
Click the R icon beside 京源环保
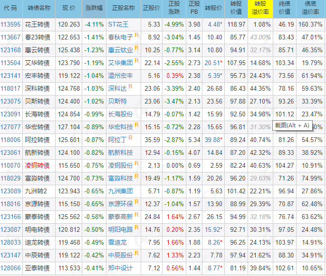click(x=137, y=202)
